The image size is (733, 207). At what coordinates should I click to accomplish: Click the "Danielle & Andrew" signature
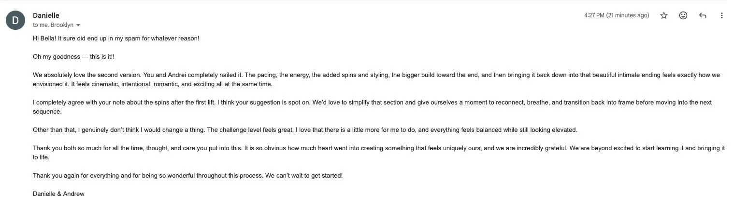coord(58,194)
